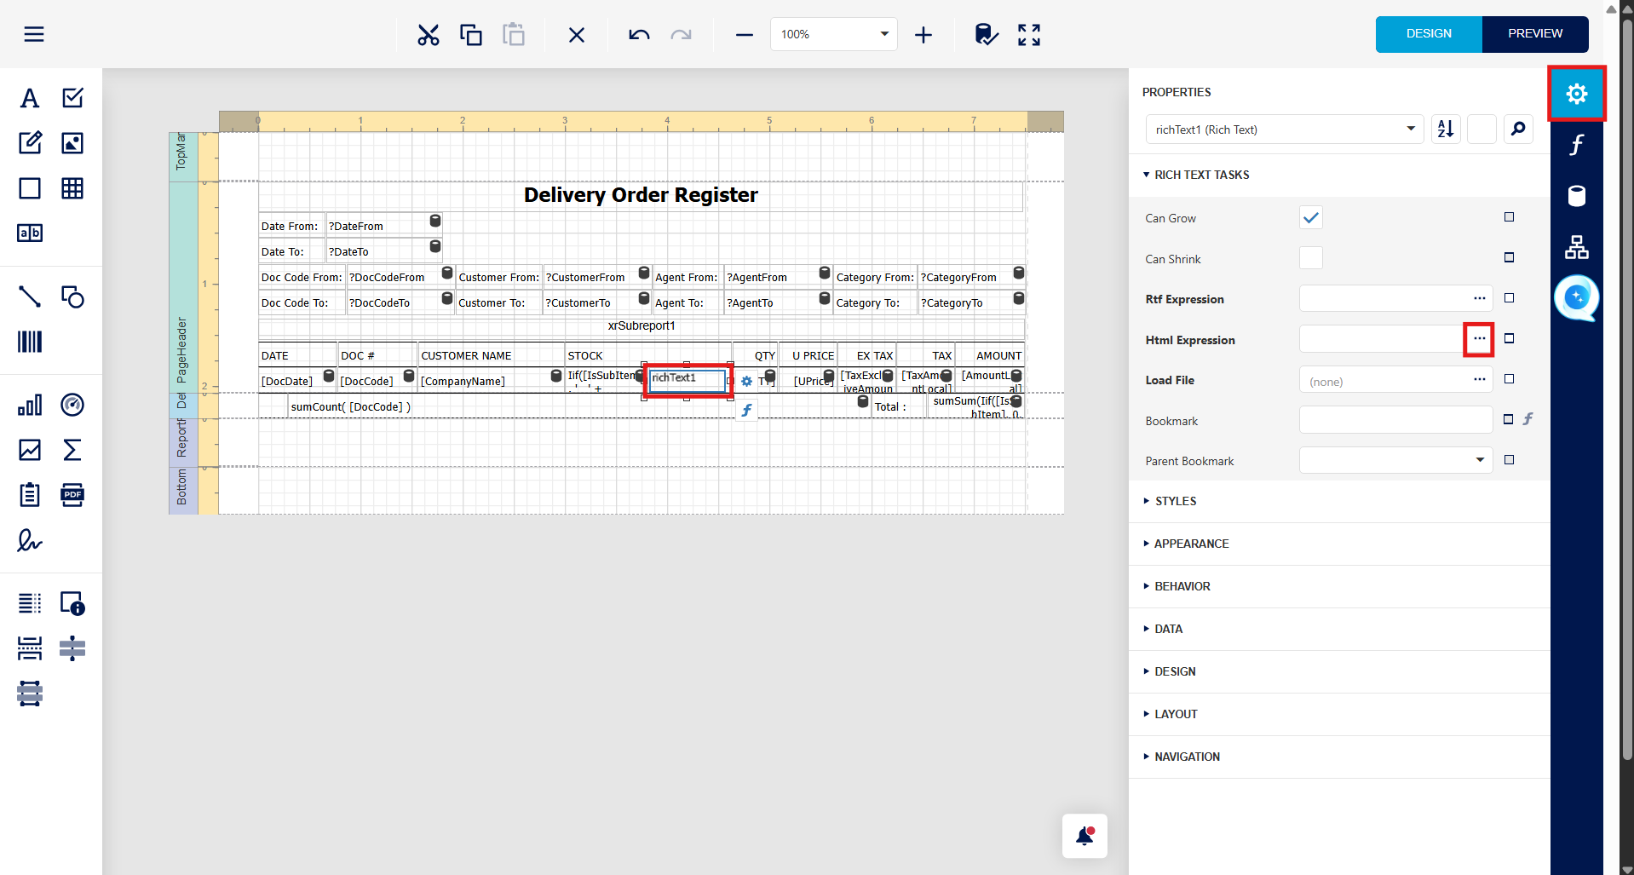Click Html Expression ellipsis button
This screenshot has height=875, width=1634.
tap(1479, 339)
